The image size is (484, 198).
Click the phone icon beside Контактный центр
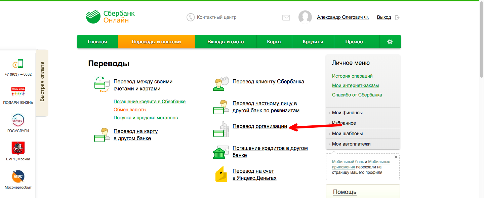coord(191,17)
